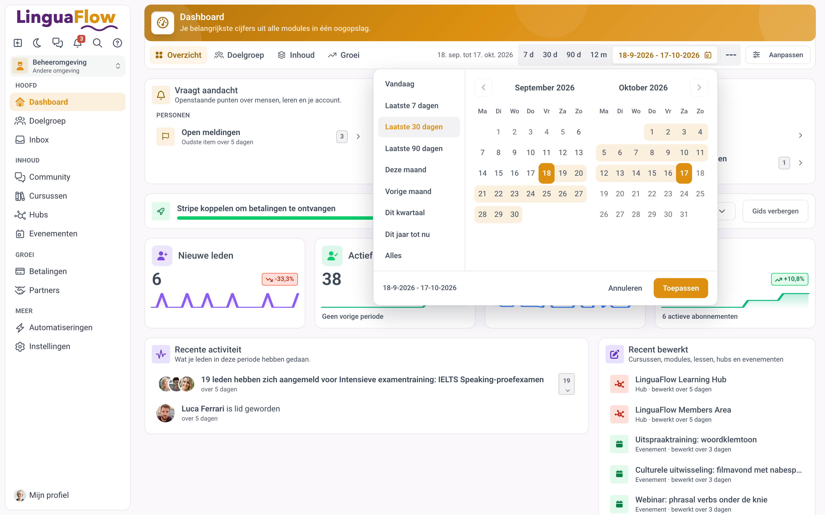The image size is (825, 515).
Task: Select the 90 d range toggle
Action: pyautogui.click(x=573, y=55)
